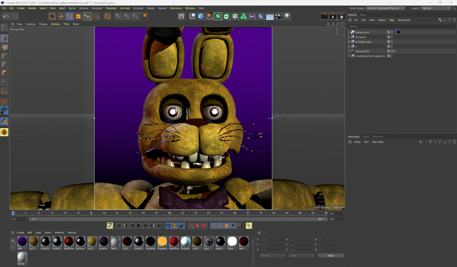Toggle sound during playback

[181, 226]
